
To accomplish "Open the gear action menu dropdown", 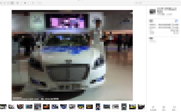I will click(26, 3).
